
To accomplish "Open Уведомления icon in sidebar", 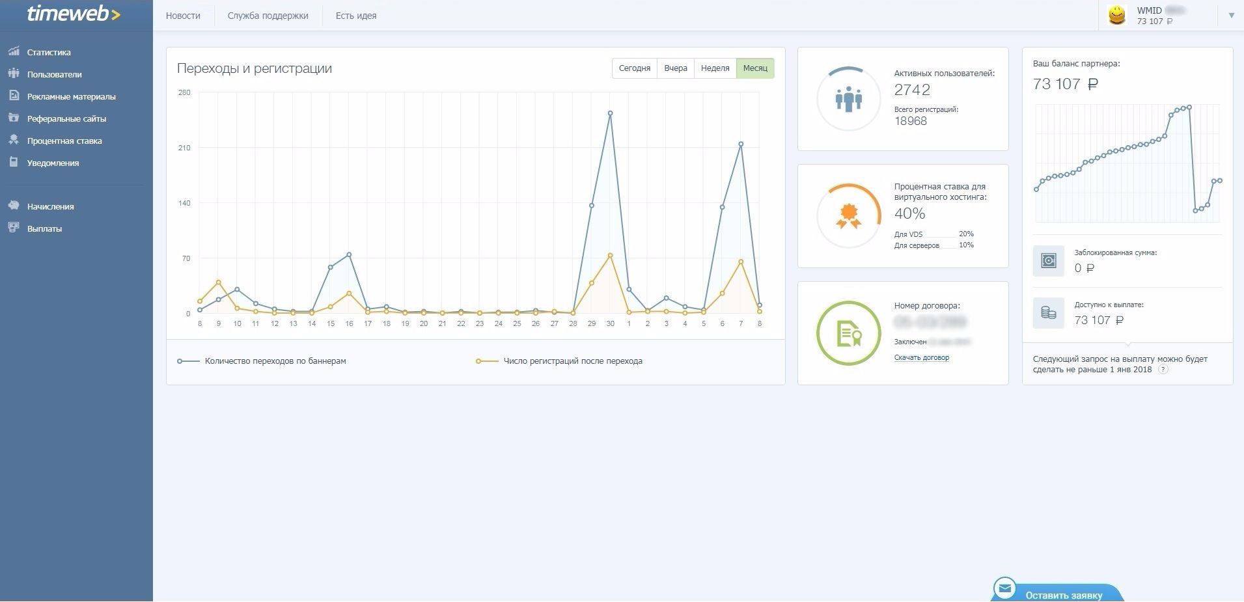I will (14, 162).
